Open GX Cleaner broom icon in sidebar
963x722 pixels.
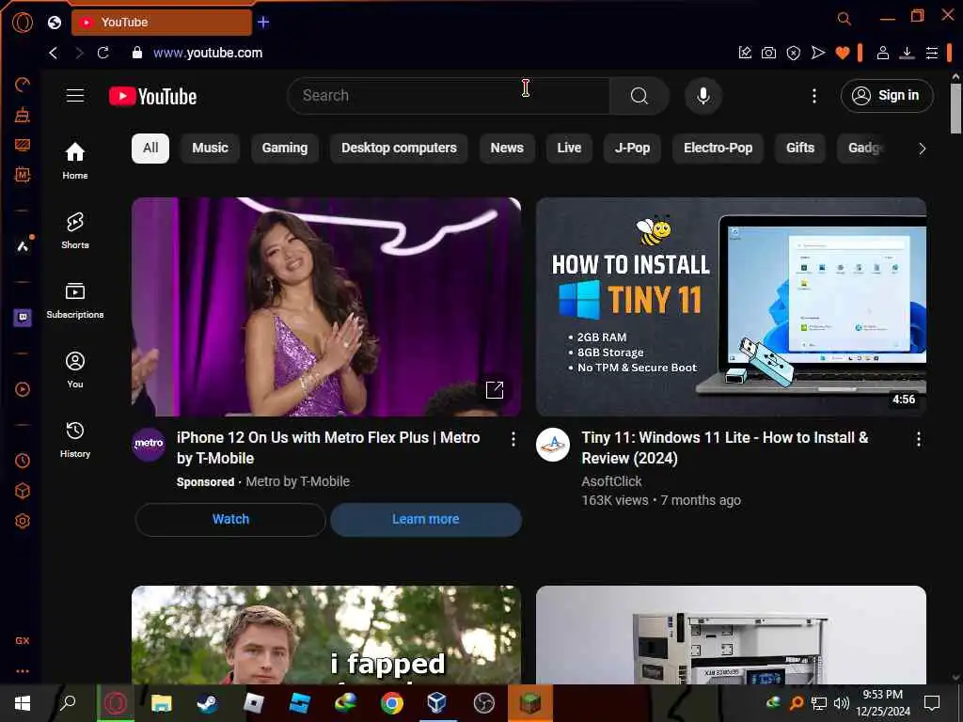pos(23,115)
